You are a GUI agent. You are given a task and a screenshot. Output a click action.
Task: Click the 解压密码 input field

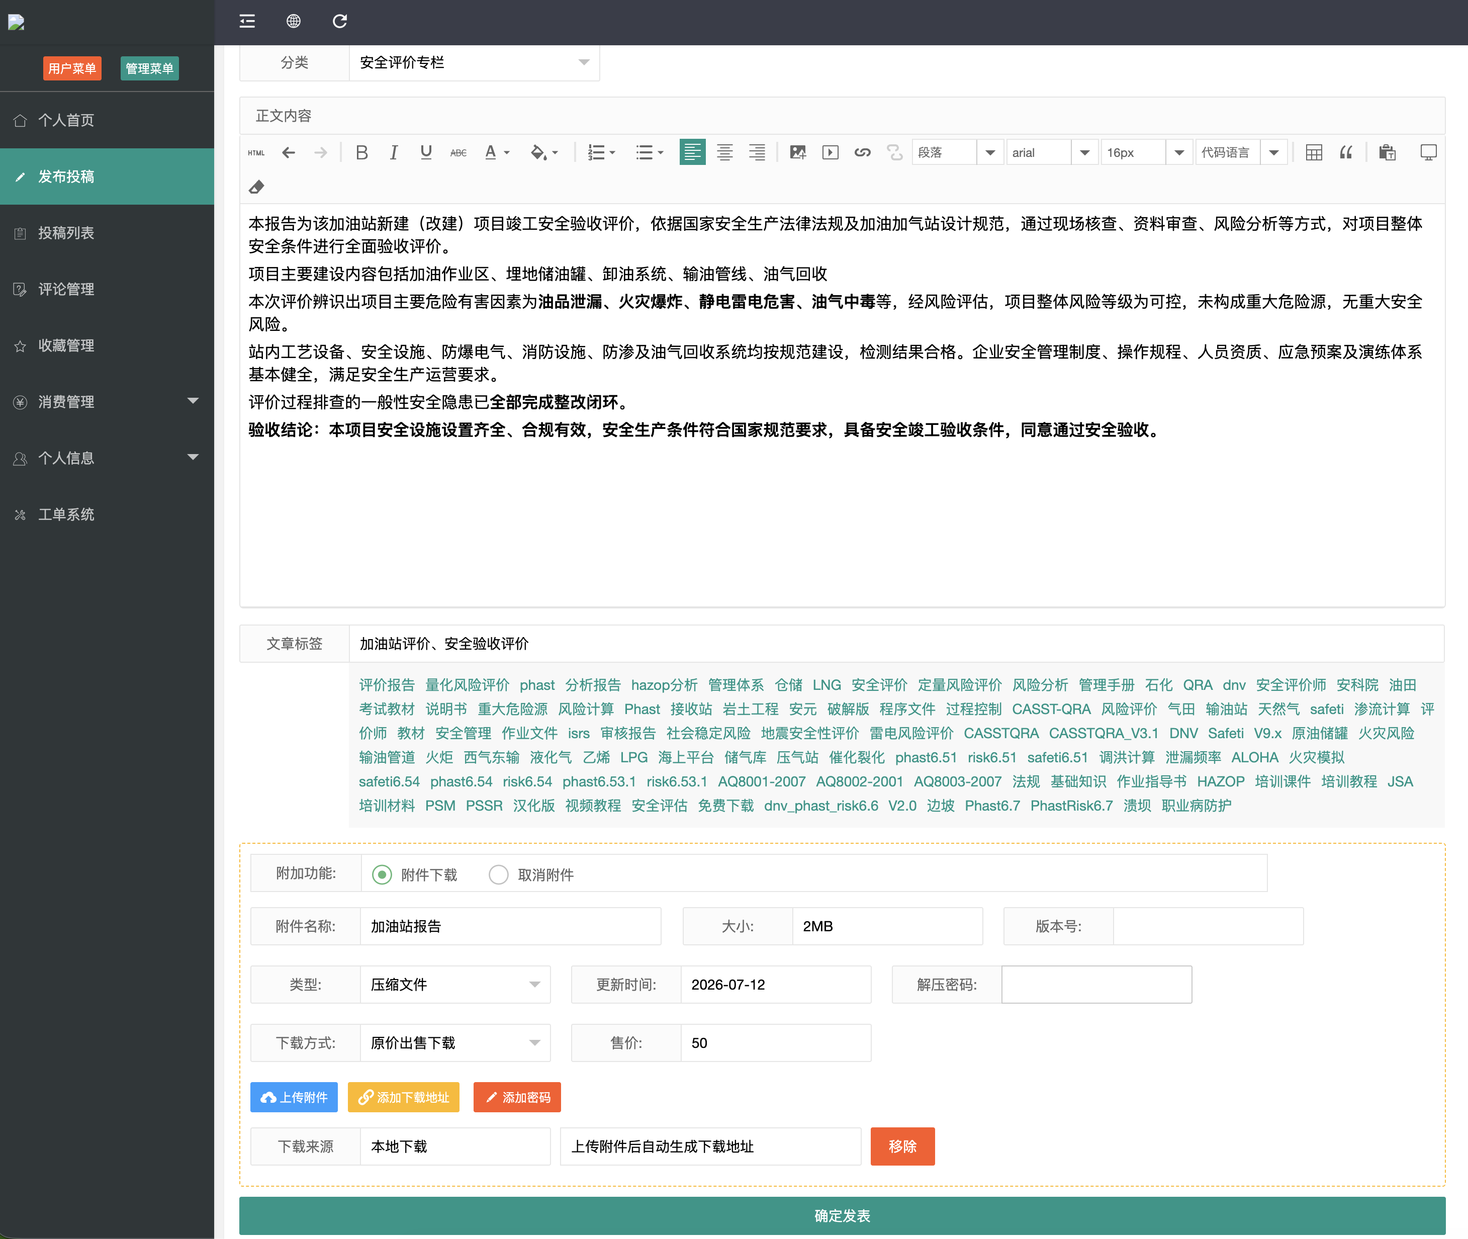pyautogui.click(x=1096, y=985)
